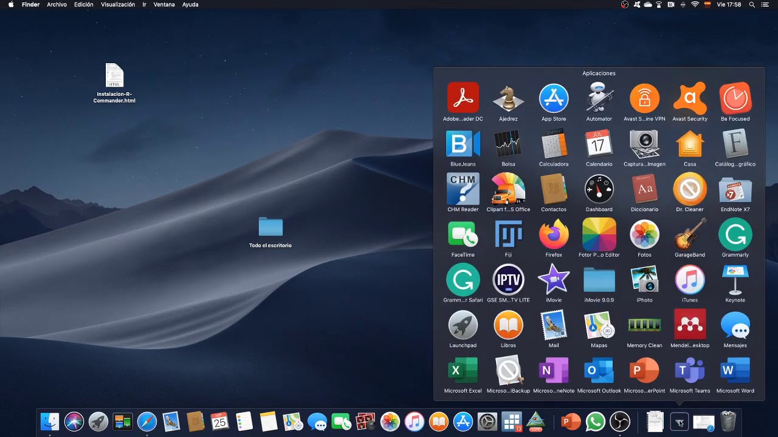
Task: Launch GarageBand
Action: [690, 234]
